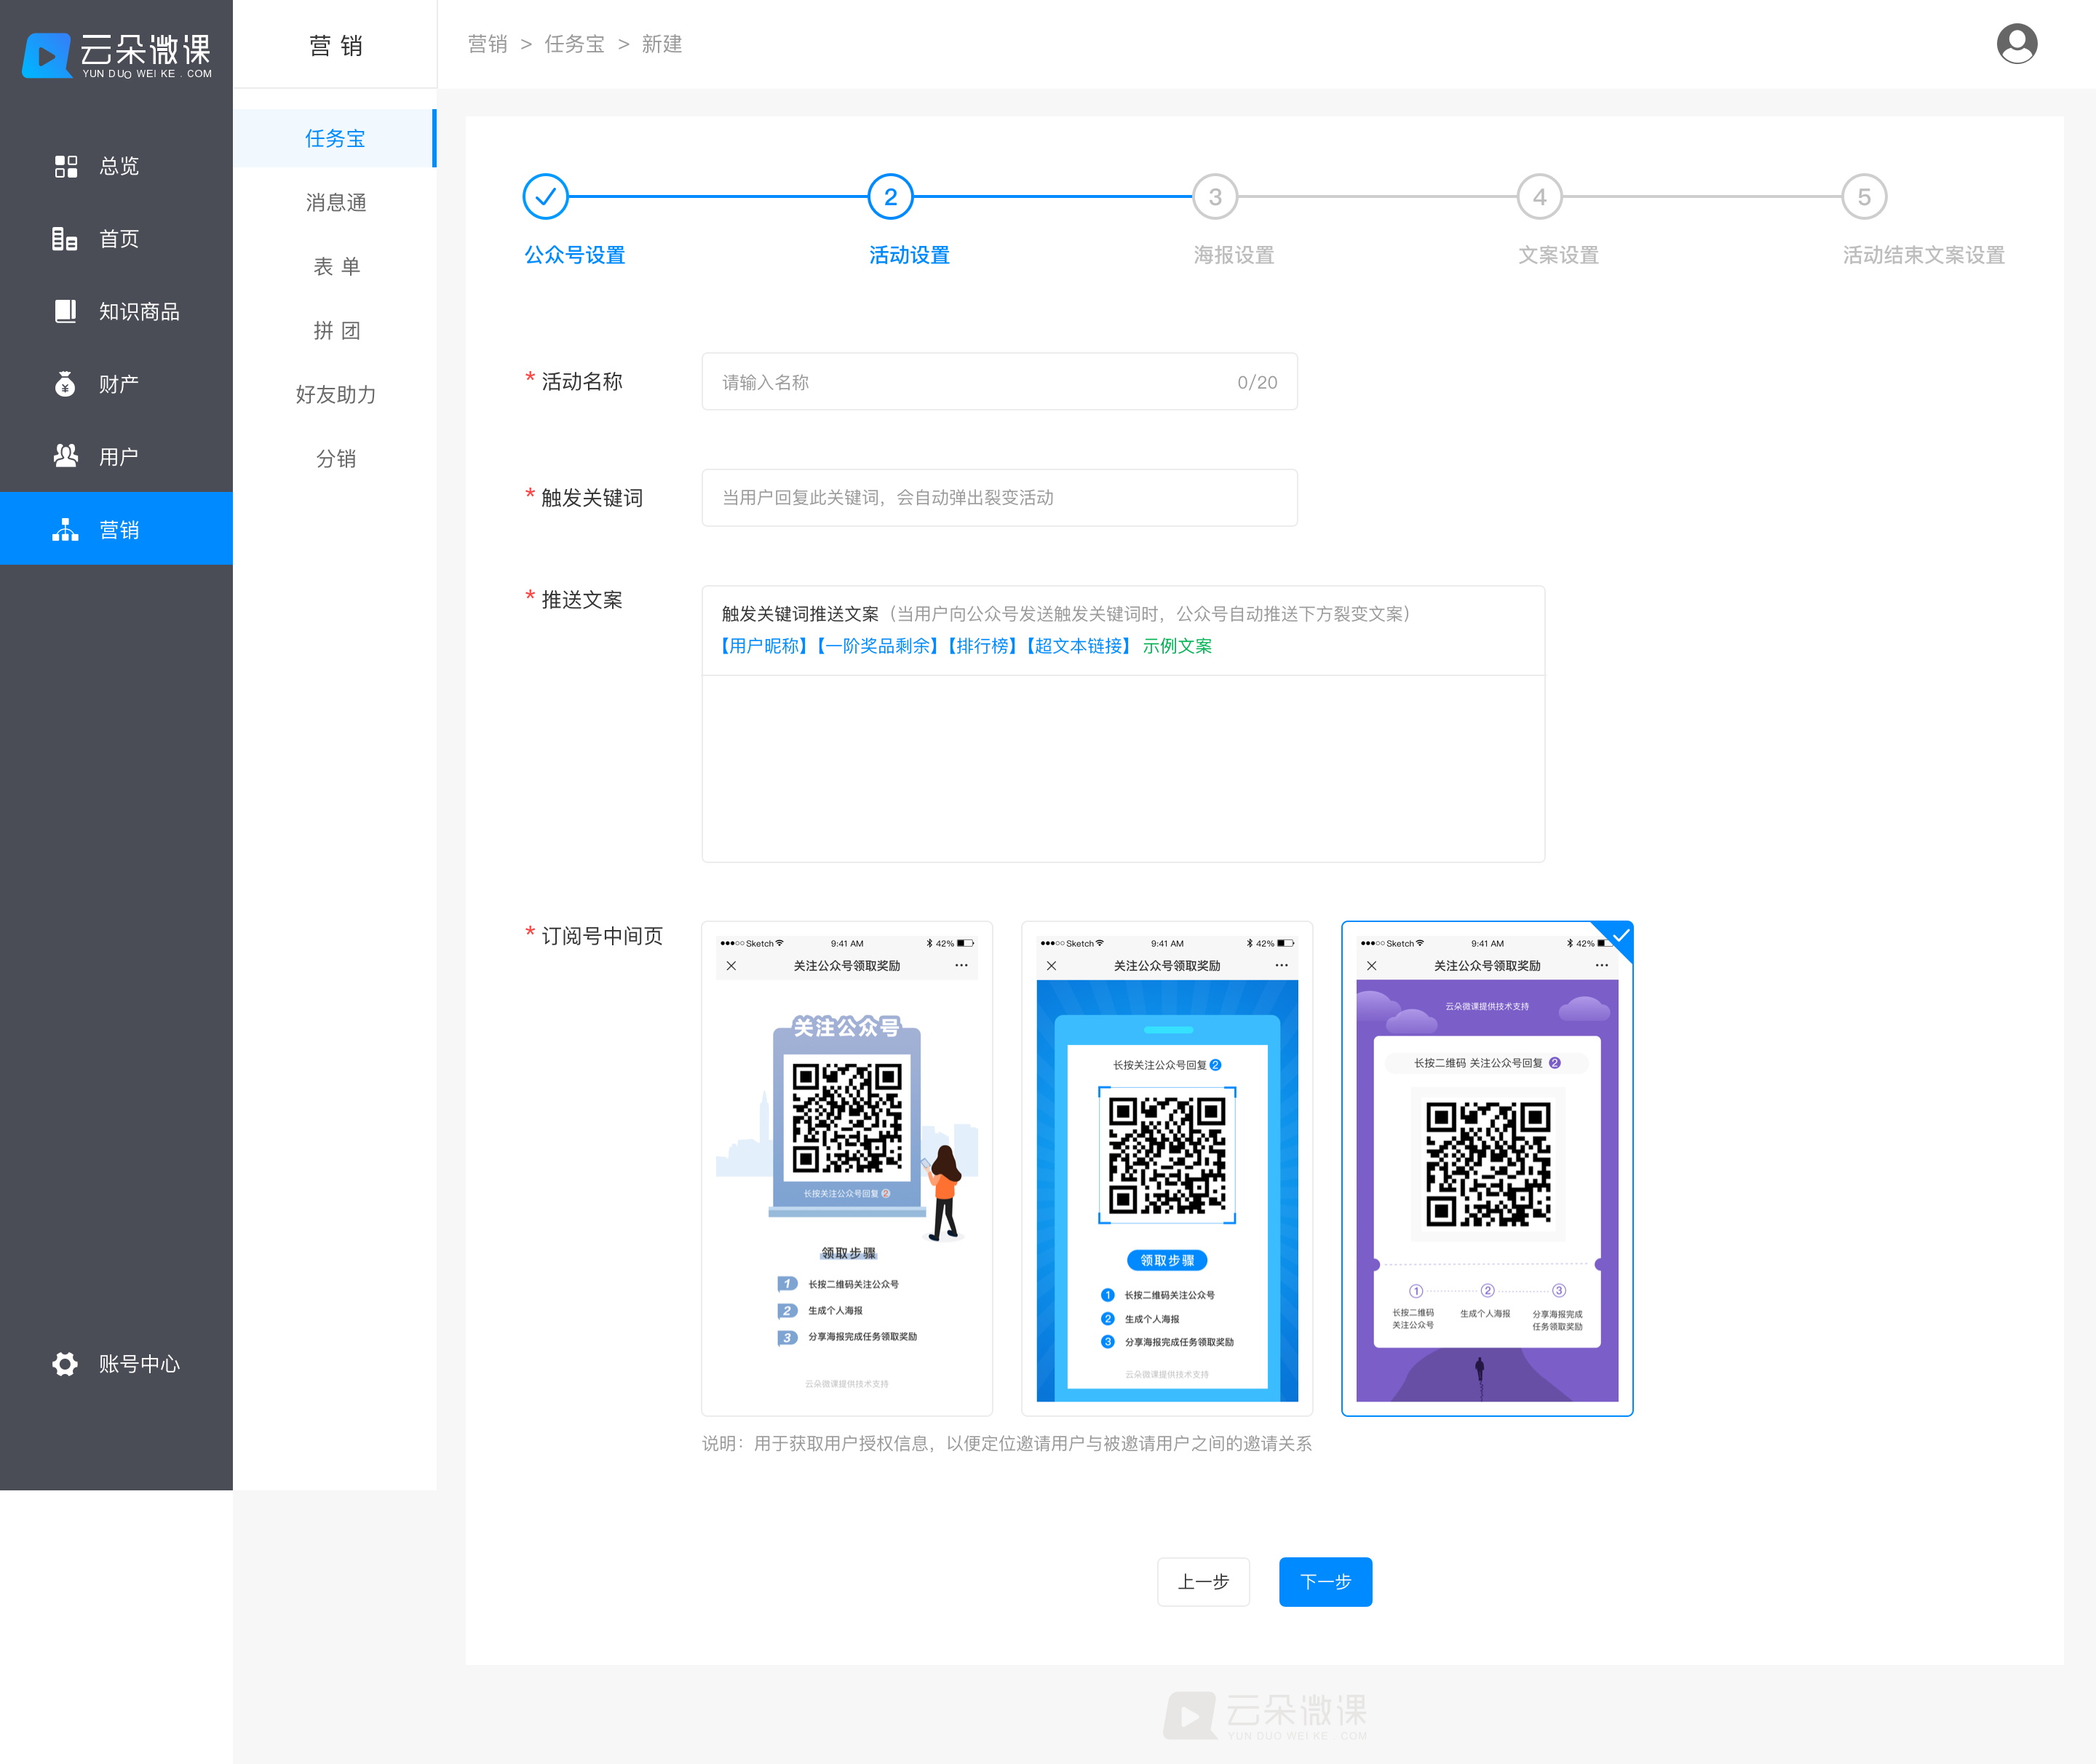Image resolution: width=2096 pixels, height=1764 pixels.
Task: Select 表单 submenu item
Action: (x=335, y=267)
